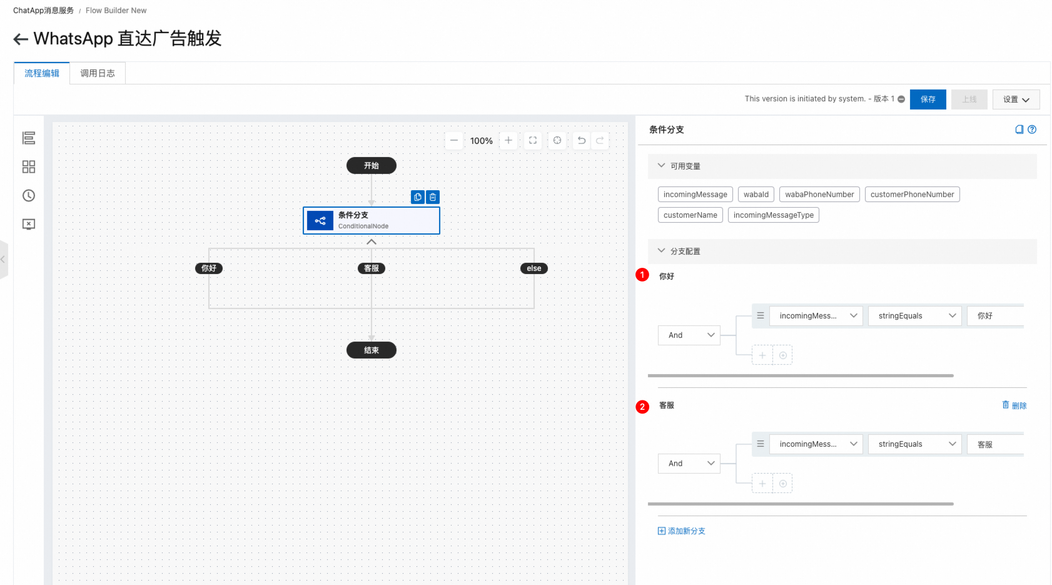Select the customerName variable tag
The image size is (1052, 585).
pos(690,215)
